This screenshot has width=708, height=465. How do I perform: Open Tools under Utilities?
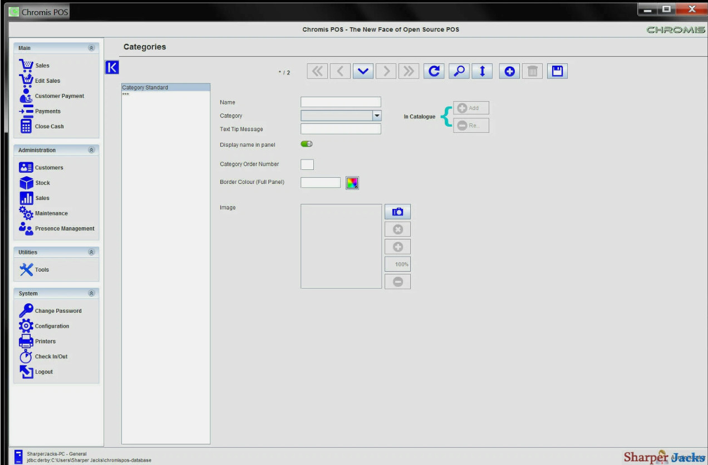(35, 269)
